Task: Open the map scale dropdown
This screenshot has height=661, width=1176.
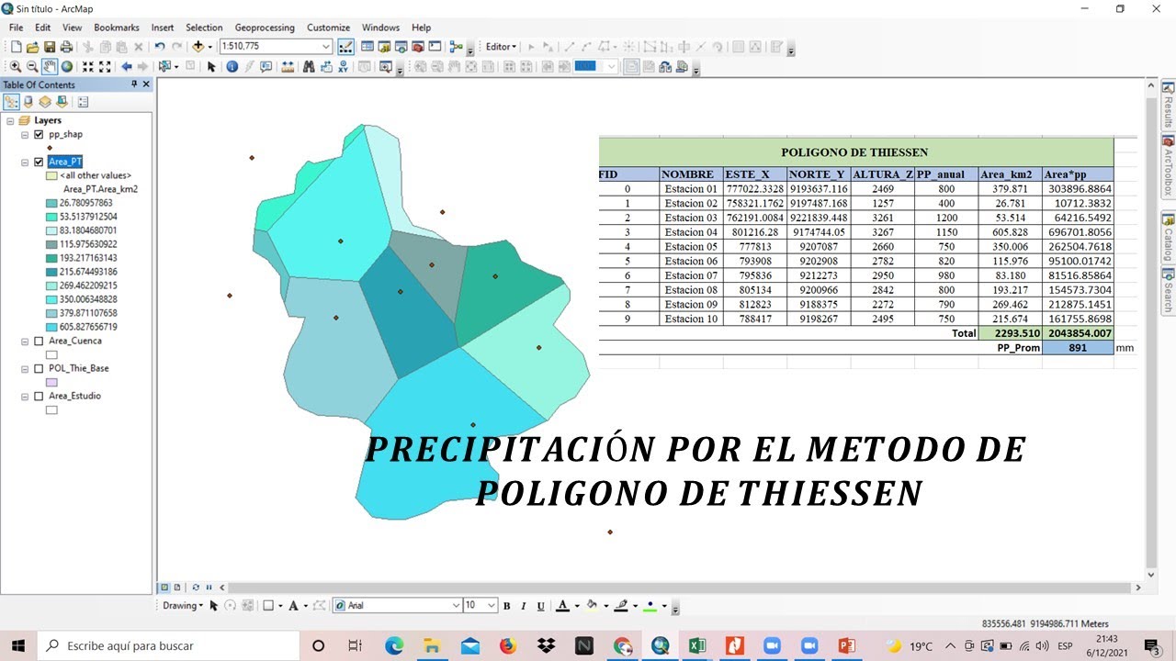Action: (326, 46)
